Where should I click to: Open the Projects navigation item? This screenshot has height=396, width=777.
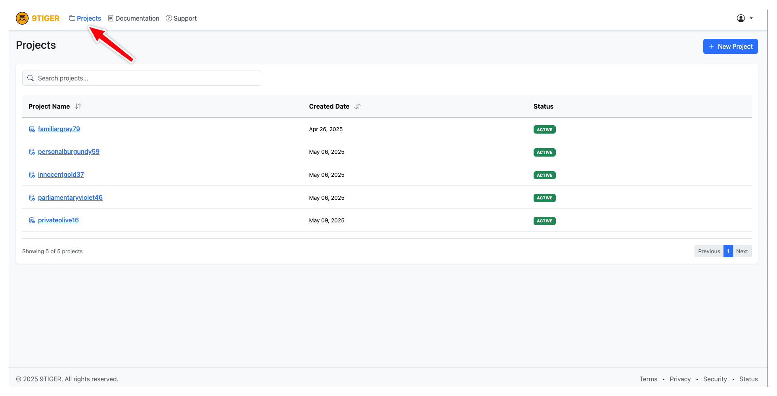(85, 18)
